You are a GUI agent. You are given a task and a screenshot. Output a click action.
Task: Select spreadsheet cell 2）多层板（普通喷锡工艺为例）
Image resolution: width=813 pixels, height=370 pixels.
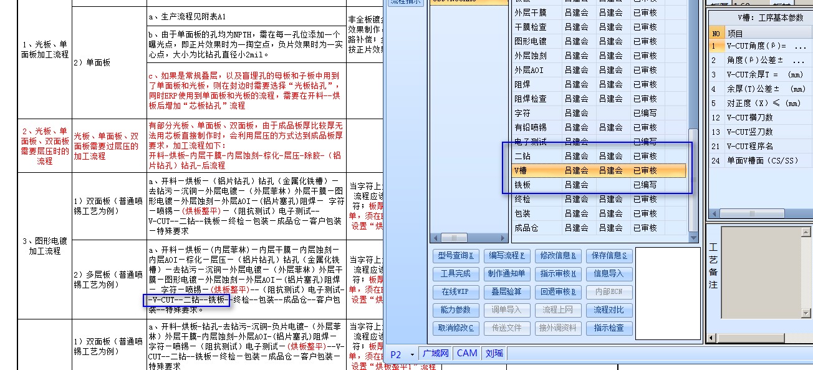coord(108,280)
